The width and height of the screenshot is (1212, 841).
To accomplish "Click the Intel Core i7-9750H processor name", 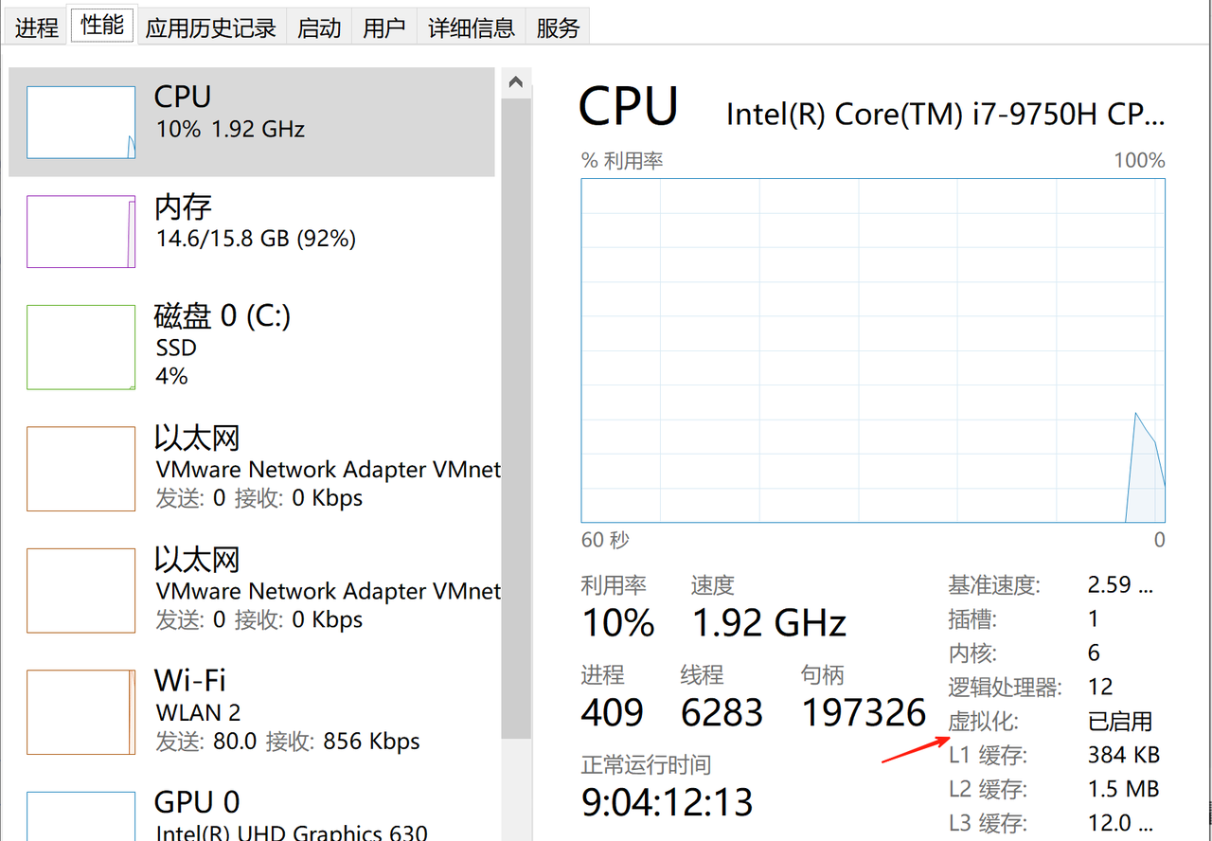I will point(944,115).
